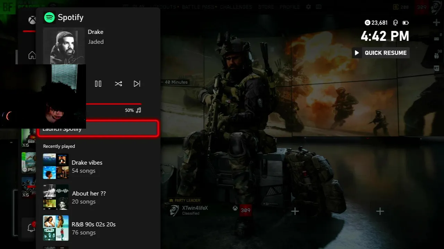
Task: Open the About her ?? playlist
Action: coord(98,197)
